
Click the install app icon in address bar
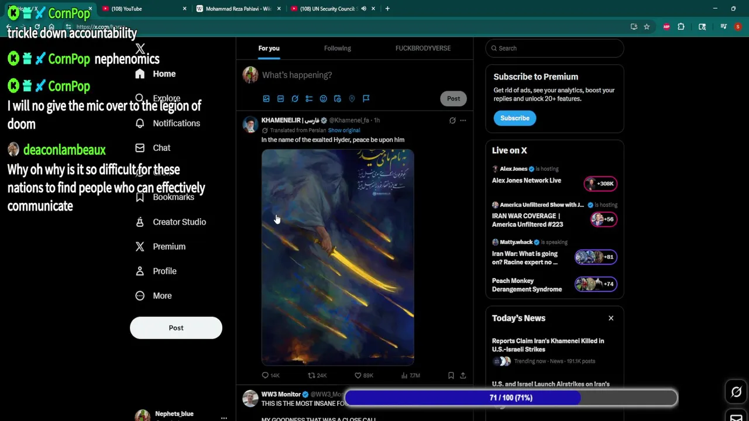(x=634, y=27)
